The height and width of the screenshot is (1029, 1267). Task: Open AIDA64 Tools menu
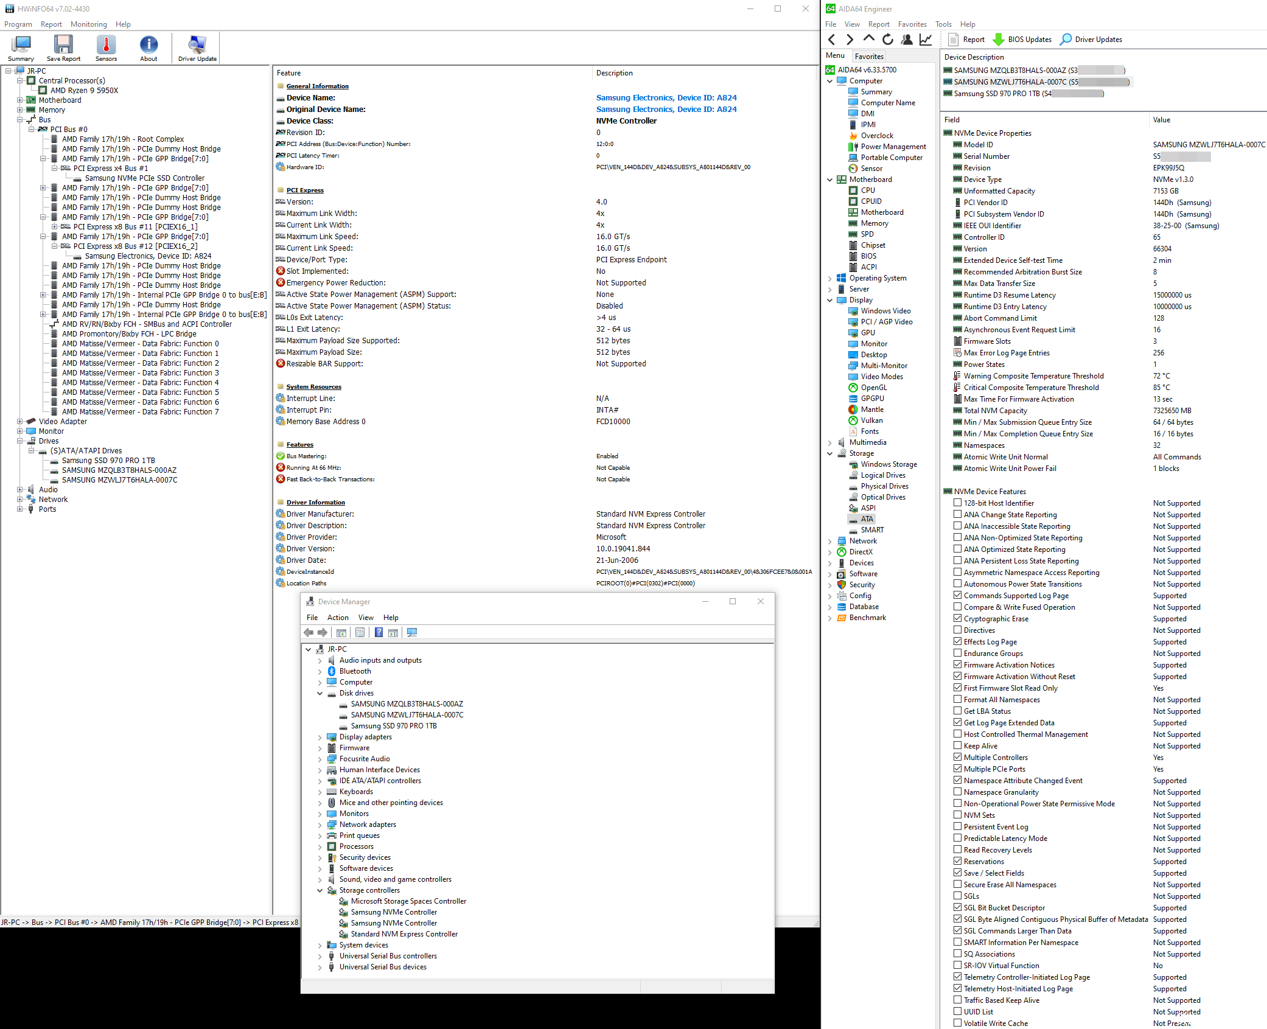tap(943, 24)
